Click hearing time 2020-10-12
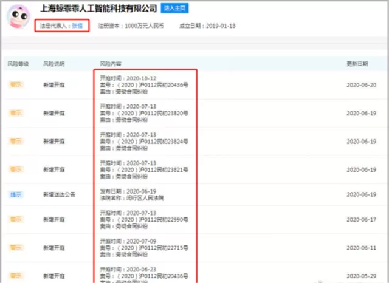This screenshot has height=283, width=389. point(142,78)
